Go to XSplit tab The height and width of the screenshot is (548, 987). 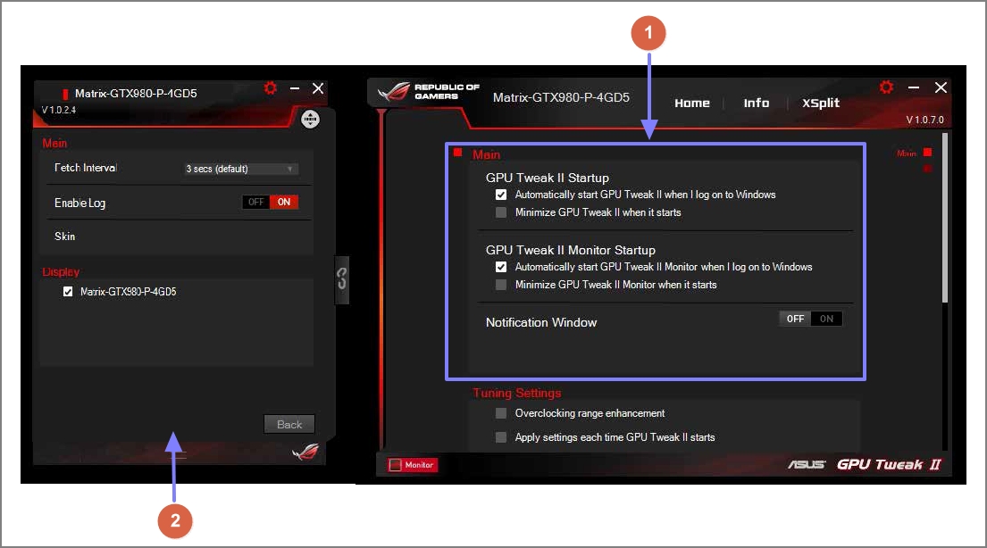pyautogui.click(x=820, y=104)
